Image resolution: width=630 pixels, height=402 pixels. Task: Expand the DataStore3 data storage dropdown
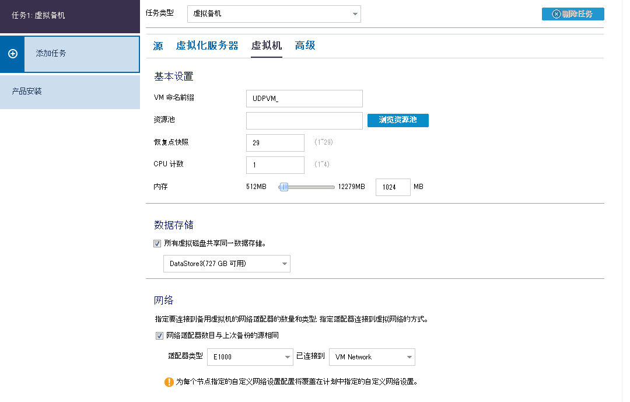click(226, 264)
